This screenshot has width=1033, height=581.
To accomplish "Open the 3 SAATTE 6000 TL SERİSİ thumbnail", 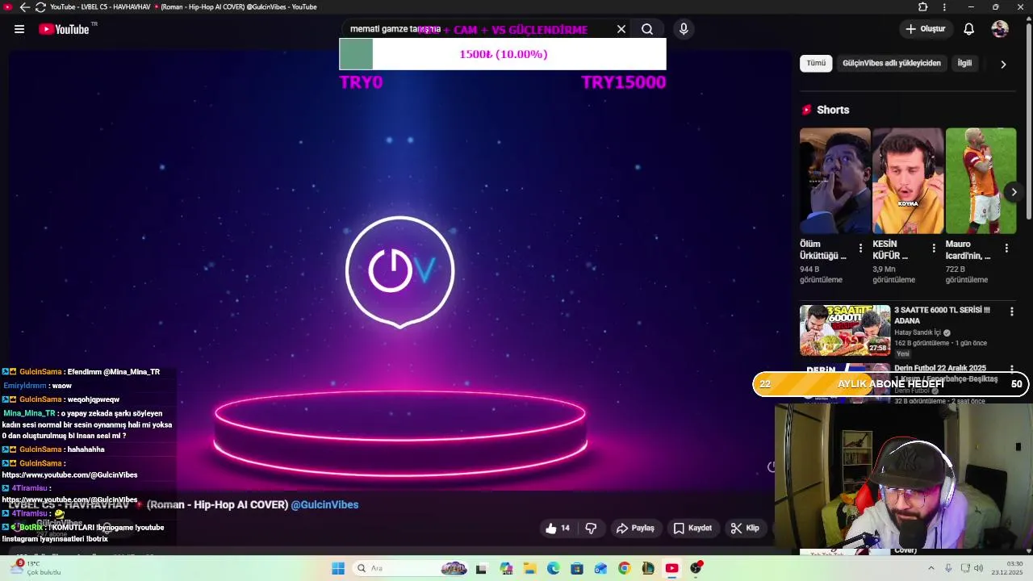I will (x=845, y=330).
